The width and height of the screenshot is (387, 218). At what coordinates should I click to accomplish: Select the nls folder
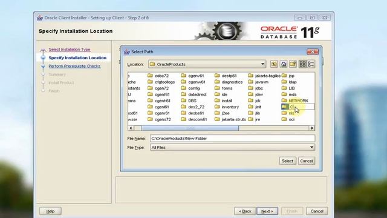point(288,113)
